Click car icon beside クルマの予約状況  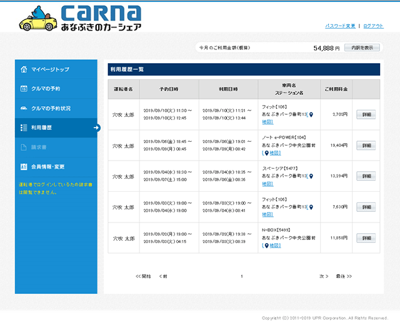(x=23, y=108)
